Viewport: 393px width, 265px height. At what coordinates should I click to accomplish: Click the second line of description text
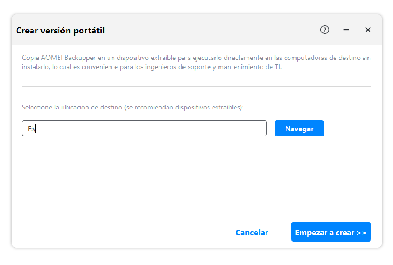pyautogui.click(x=151, y=67)
